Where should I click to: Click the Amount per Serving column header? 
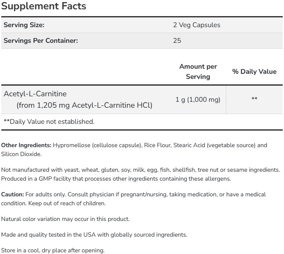click(198, 72)
